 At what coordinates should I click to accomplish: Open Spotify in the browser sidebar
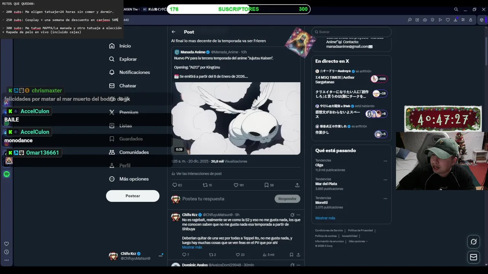(6, 174)
